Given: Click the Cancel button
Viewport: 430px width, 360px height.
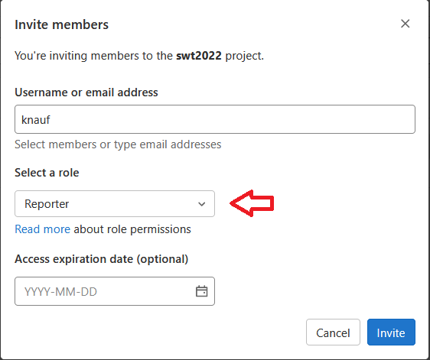Looking at the screenshot, I should point(333,332).
